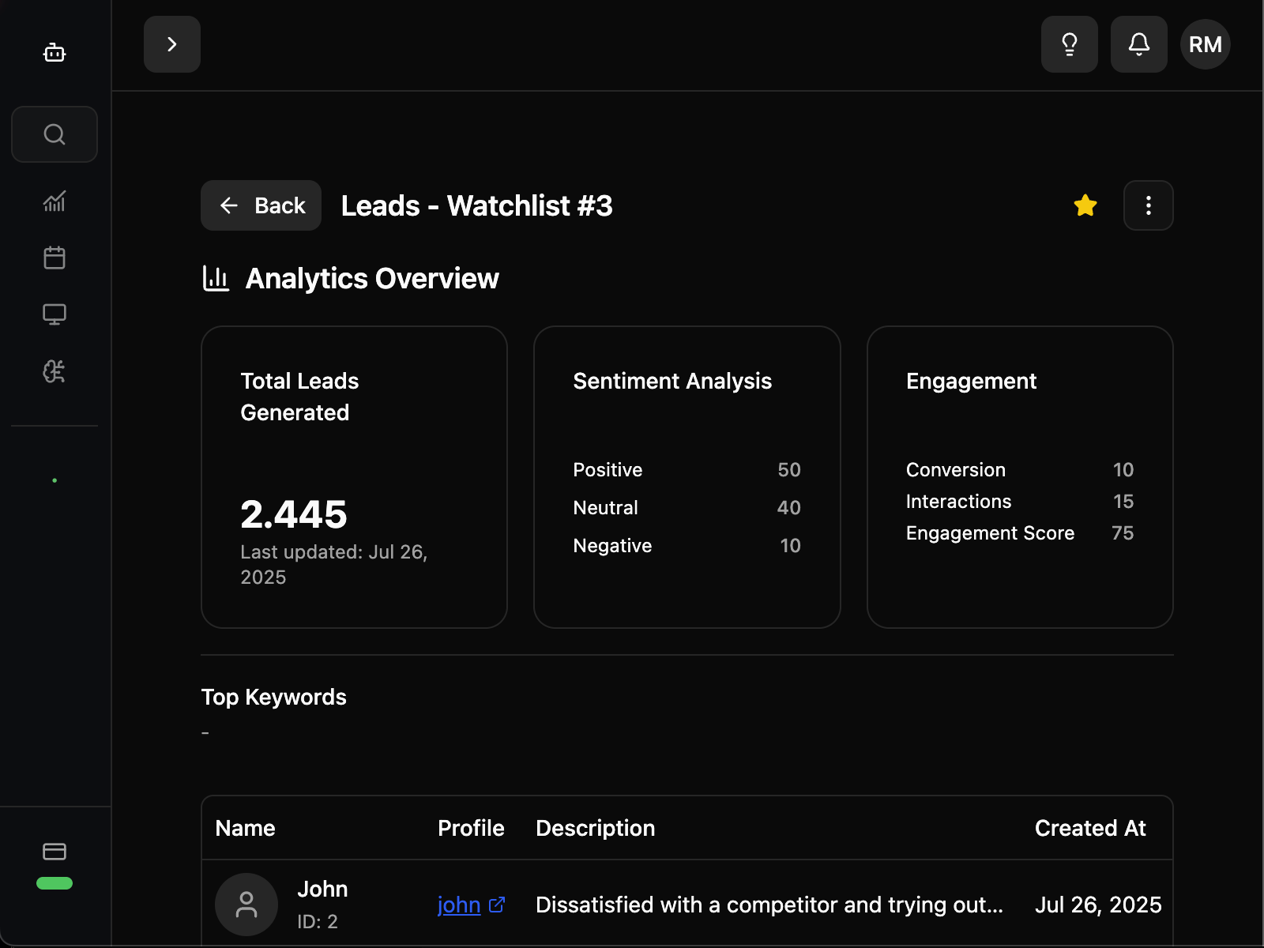The image size is (1264, 948).
Task: Click the bar chart icon beside Analytics Overview
Action: click(x=215, y=278)
